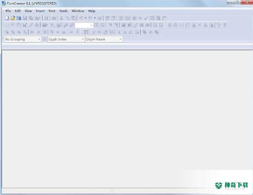Image resolution: width=253 pixels, height=195 pixels.
Task: Open the Tools menu
Action: [x=63, y=11]
